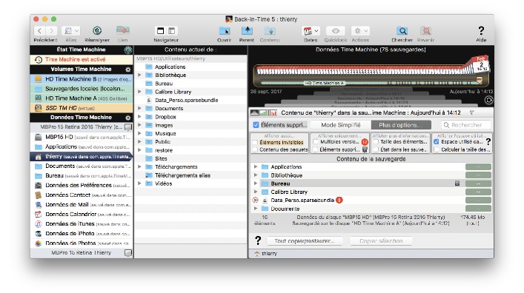Expand Dropbox folder in current content
This screenshot has width=524, height=293.
point(139,117)
